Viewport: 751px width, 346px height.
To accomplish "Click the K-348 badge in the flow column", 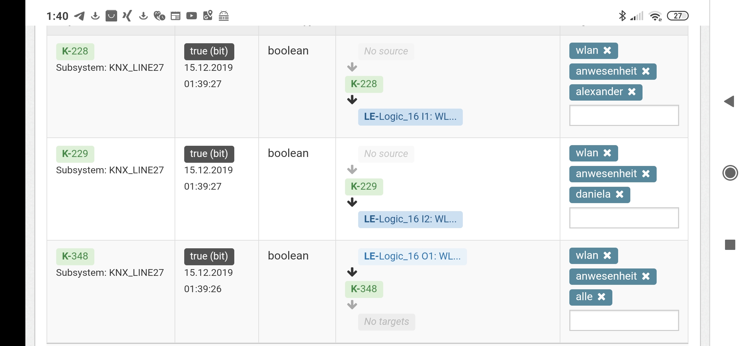I will (364, 289).
